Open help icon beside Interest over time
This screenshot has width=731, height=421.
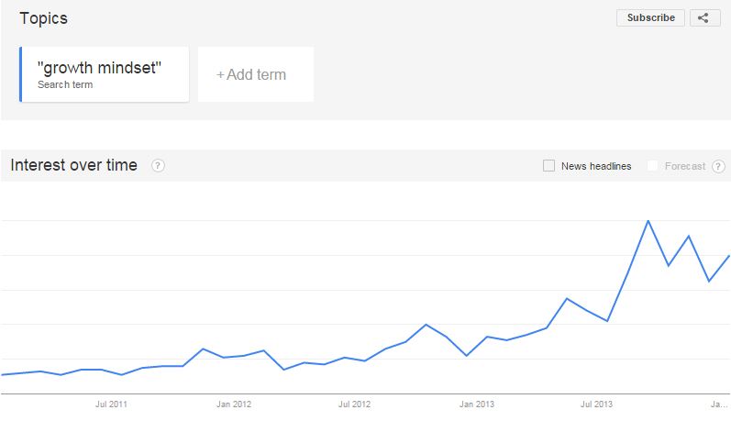click(158, 165)
